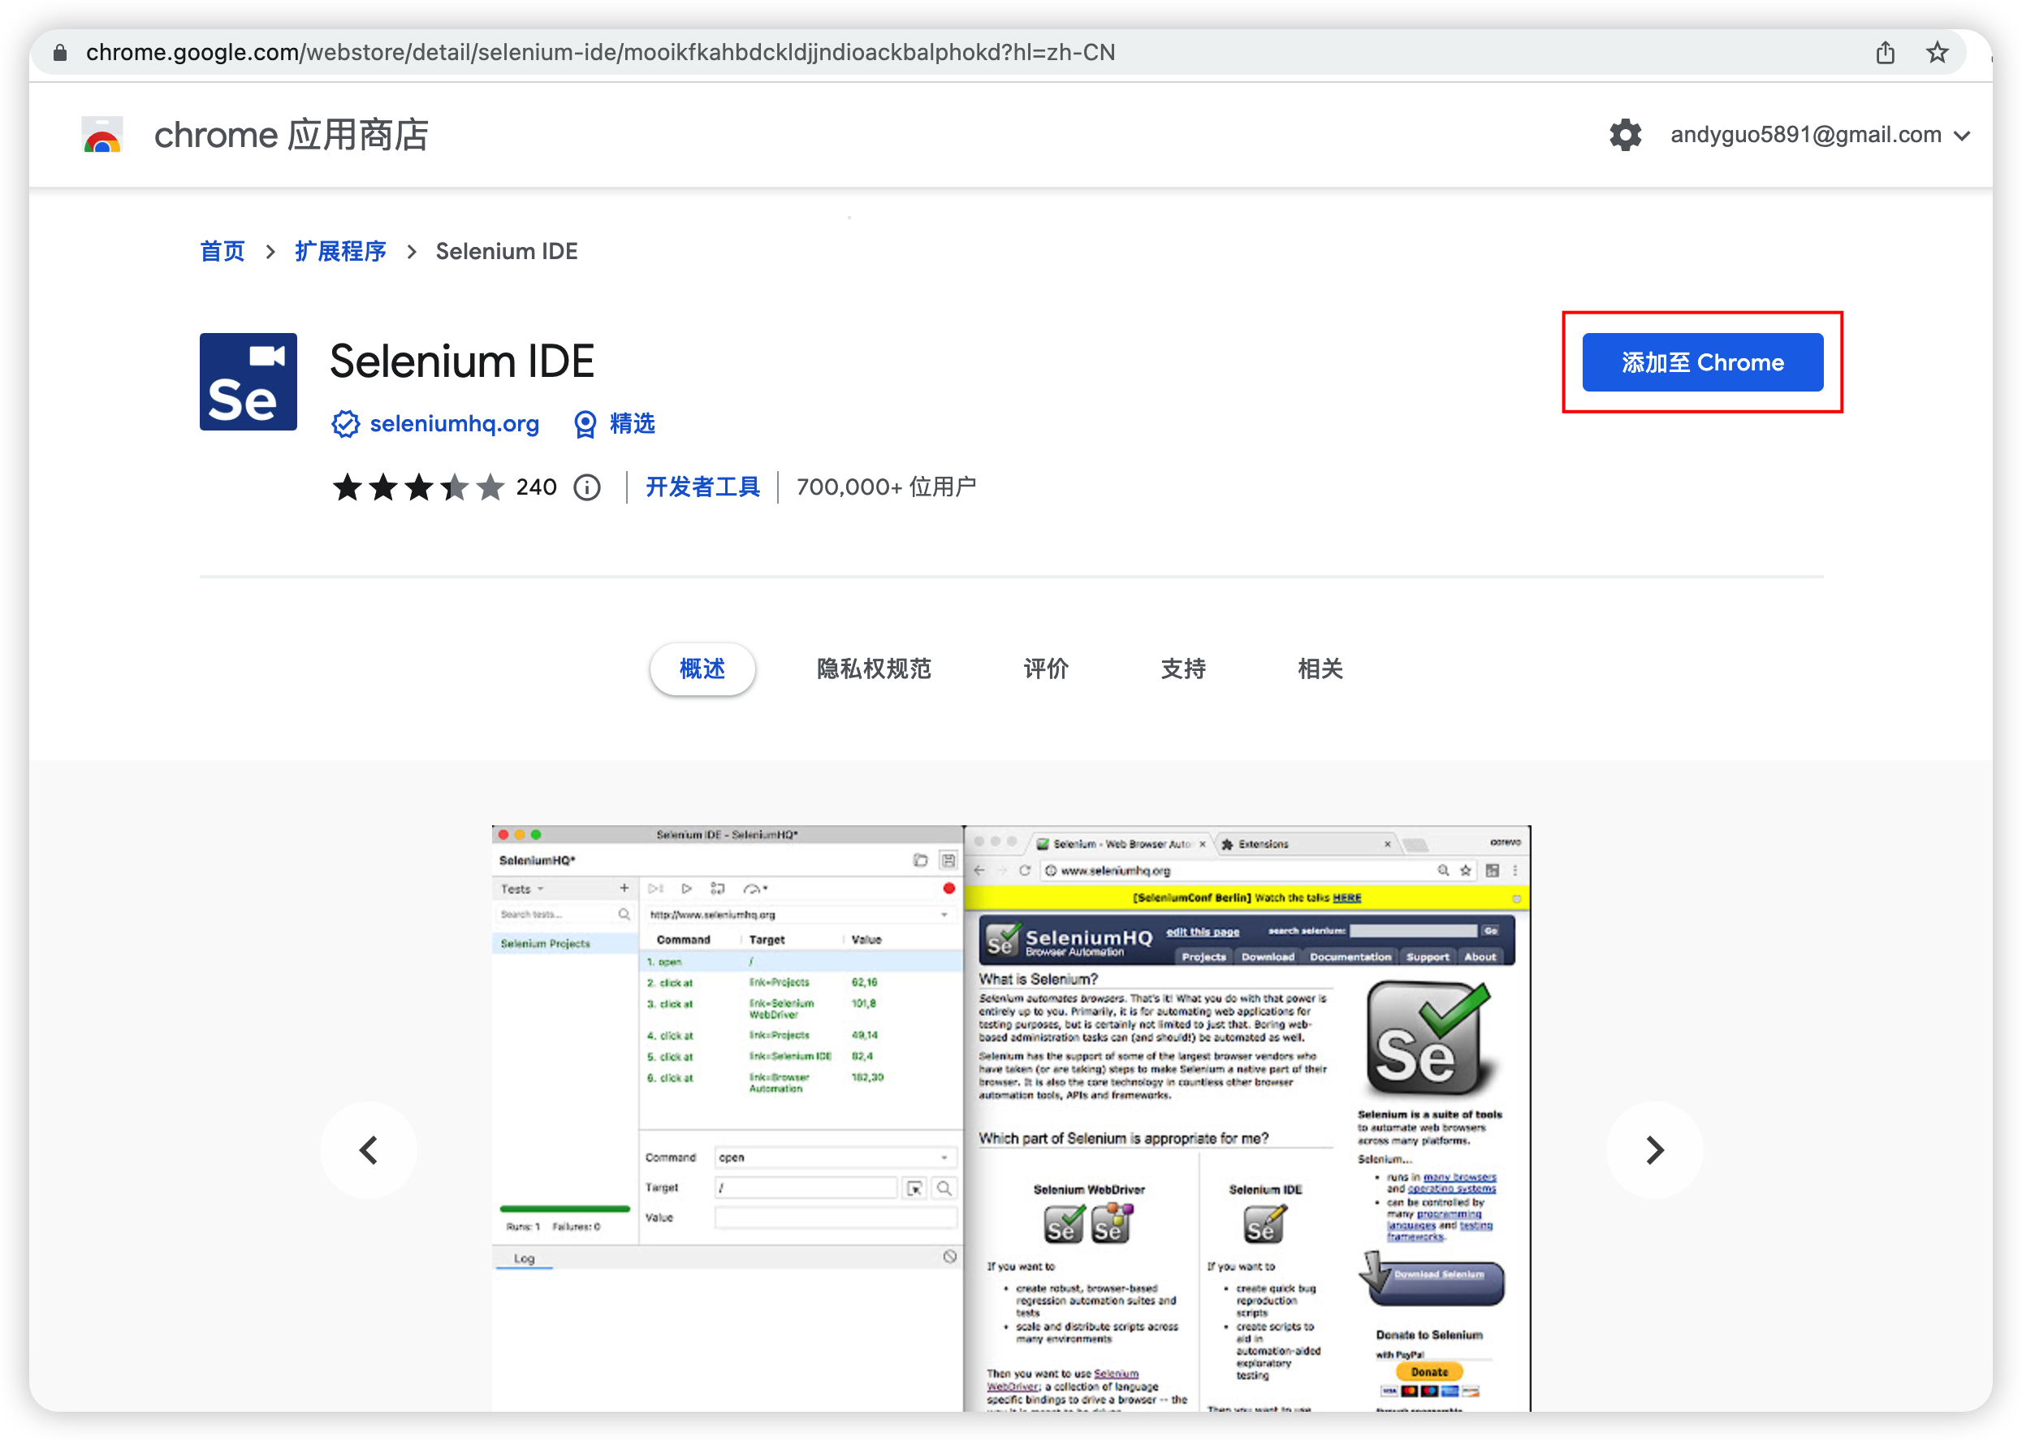2022x1441 pixels.
Task: Open the 相关 tab
Action: [x=1320, y=669]
